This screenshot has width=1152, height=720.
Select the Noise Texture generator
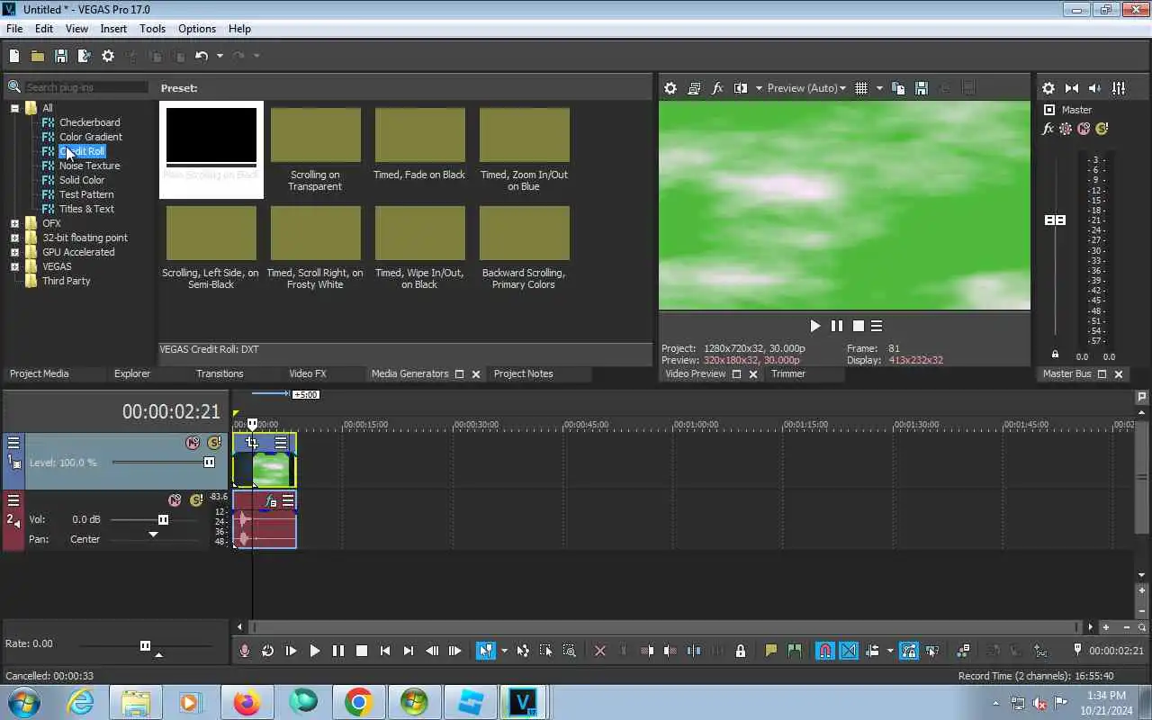pyautogui.click(x=89, y=166)
